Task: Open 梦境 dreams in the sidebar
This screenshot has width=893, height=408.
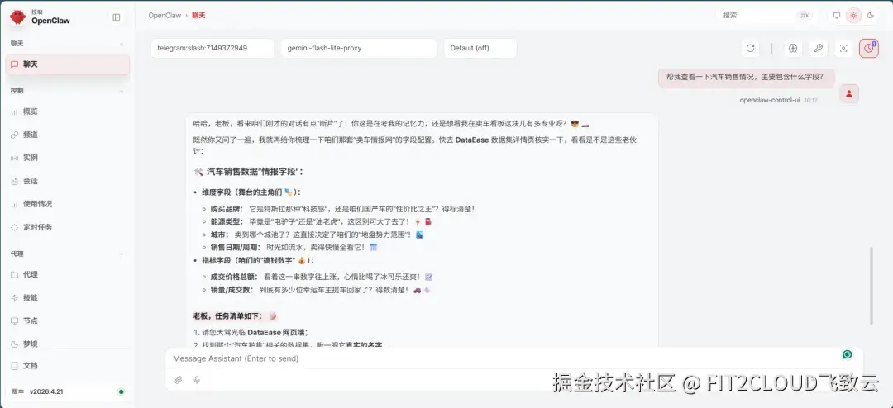Action: (67, 344)
